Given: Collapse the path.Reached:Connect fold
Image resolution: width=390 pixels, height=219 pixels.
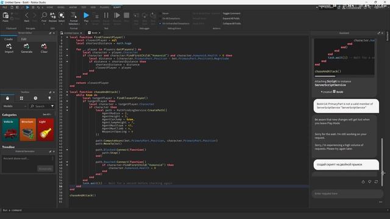Looking at the screenshot, I should coord(67,162).
